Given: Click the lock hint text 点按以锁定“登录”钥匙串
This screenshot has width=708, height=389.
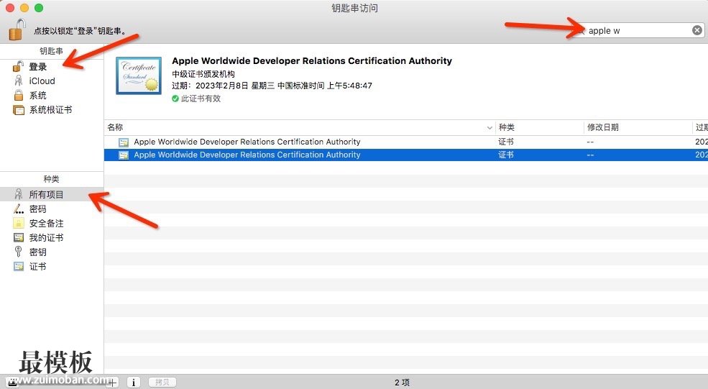Looking at the screenshot, I should tap(81, 31).
